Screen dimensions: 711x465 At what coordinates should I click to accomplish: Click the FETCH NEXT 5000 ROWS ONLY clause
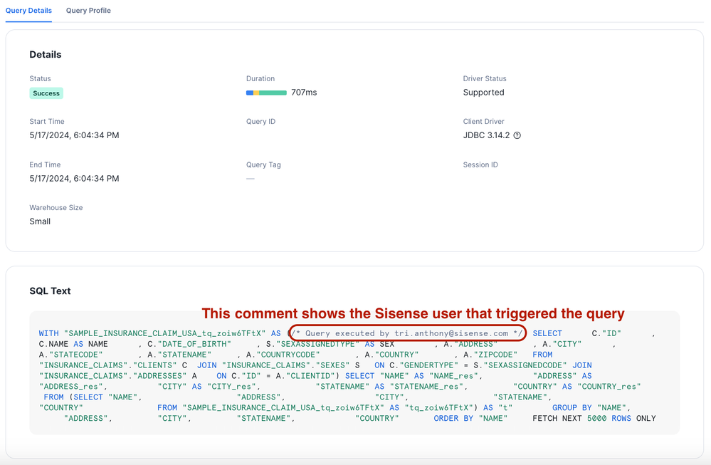(x=594, y=419)
